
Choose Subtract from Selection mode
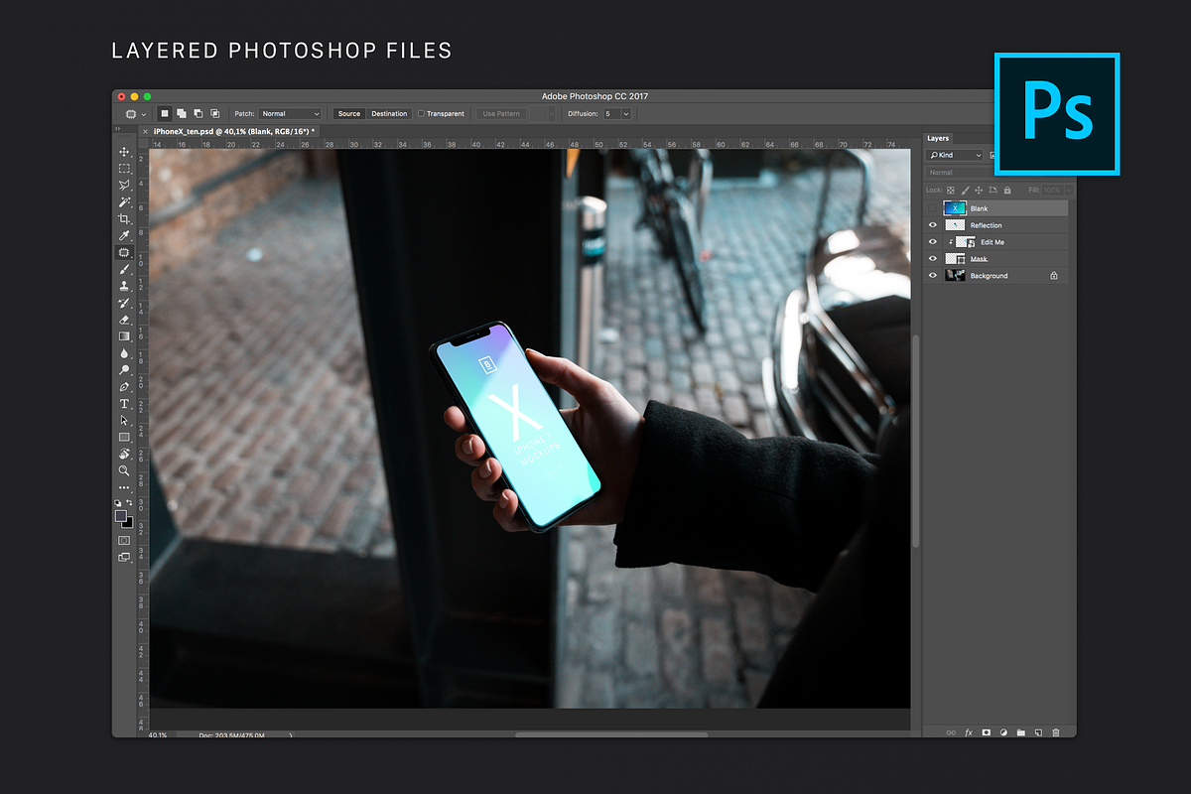click(198, 114)
